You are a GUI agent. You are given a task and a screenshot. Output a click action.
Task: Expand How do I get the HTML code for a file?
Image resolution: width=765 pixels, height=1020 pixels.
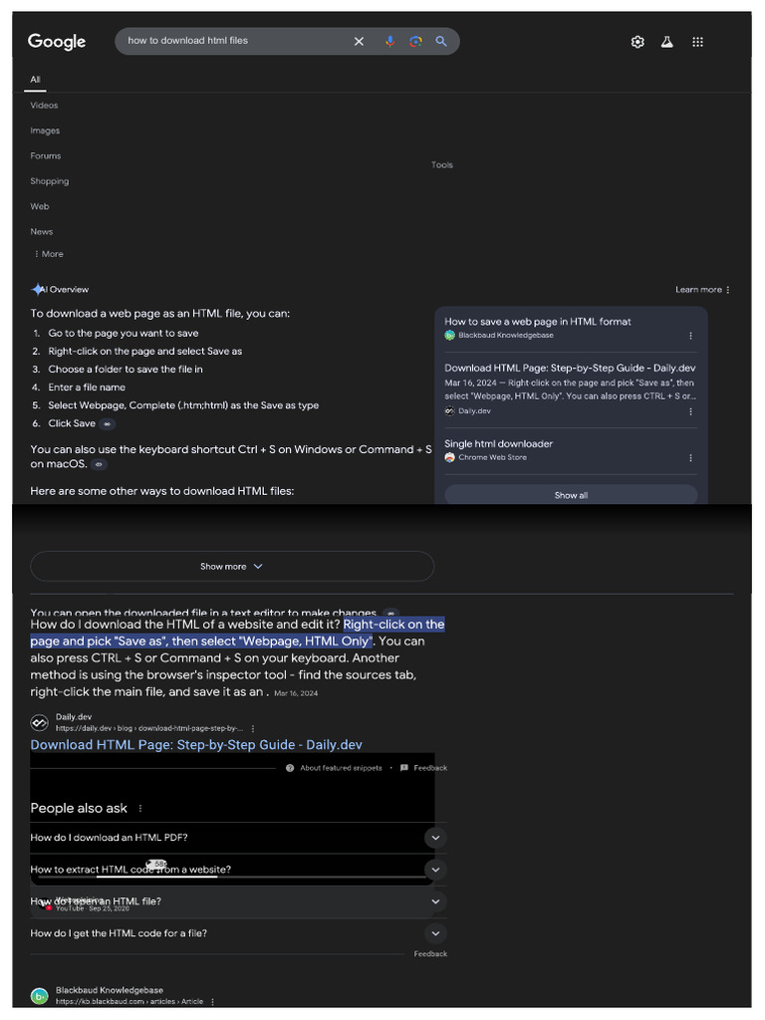238,933
